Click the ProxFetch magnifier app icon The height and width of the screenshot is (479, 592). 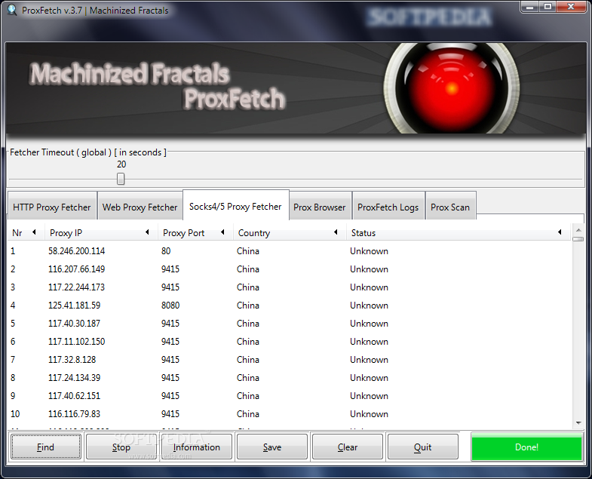coord(12,10)
